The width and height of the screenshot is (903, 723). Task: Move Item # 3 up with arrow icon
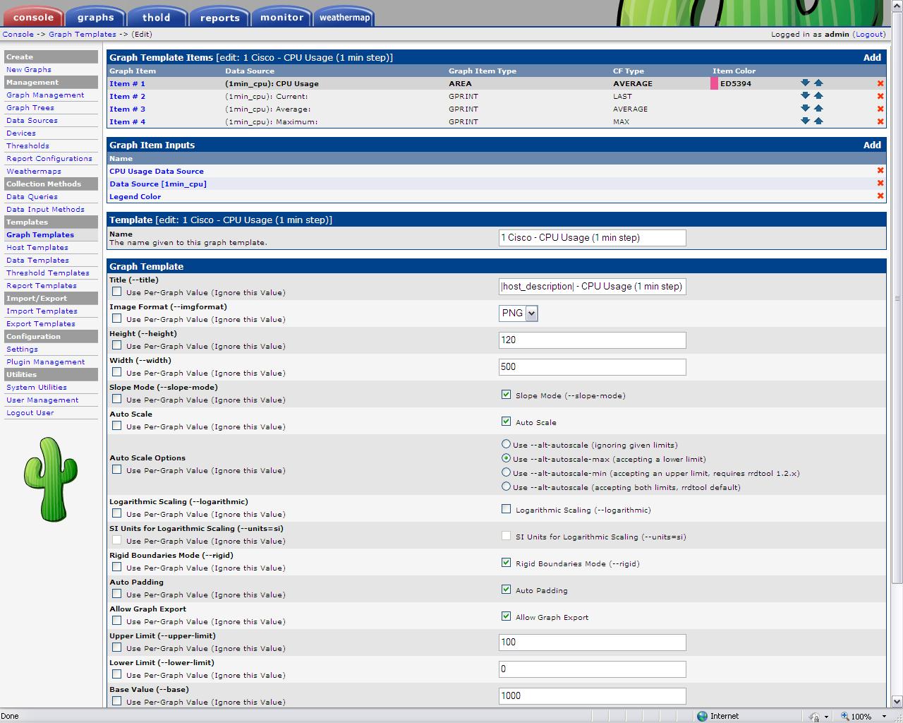point(818,109)
